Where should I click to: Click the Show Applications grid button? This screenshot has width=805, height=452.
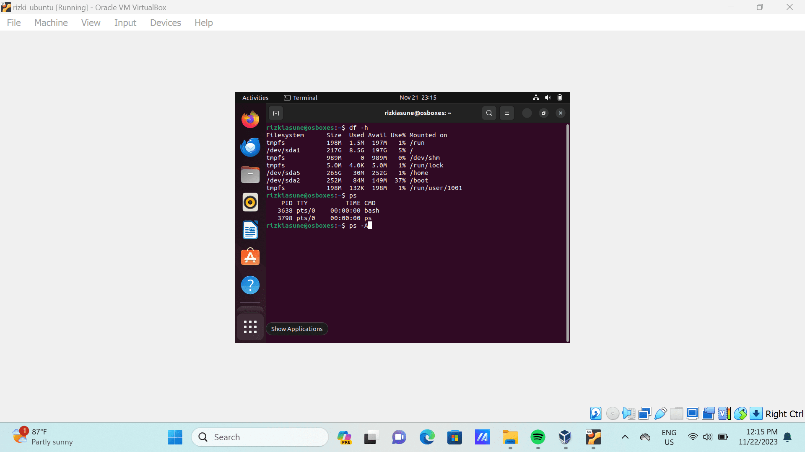coord(250,327)
